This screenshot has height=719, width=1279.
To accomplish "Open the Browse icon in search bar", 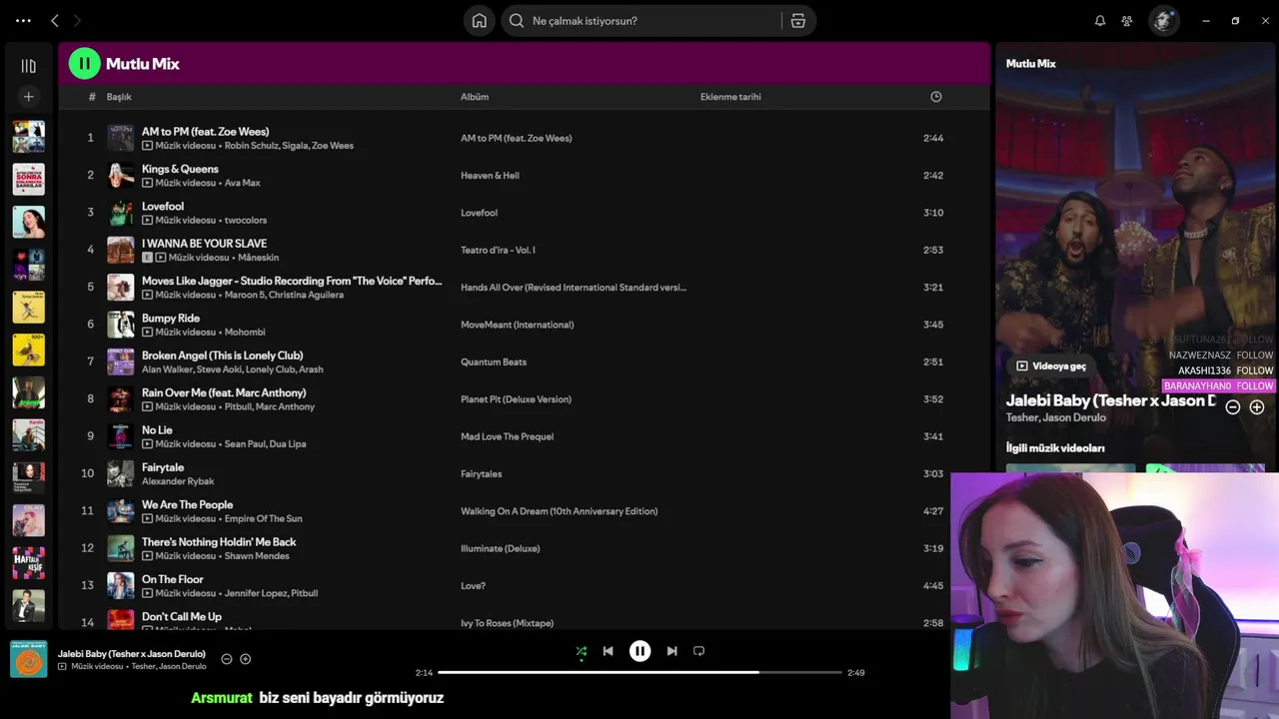I will coord(798,20).
